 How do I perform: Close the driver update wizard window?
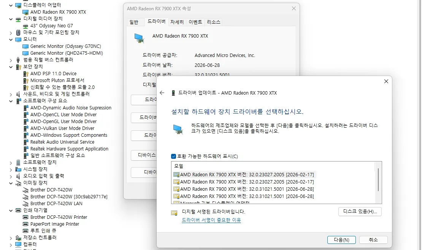[x=386, y=81]
